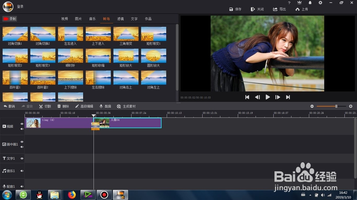Open the 作品 works tab
The image size is (357, 200).
click(x=148, y=19)
